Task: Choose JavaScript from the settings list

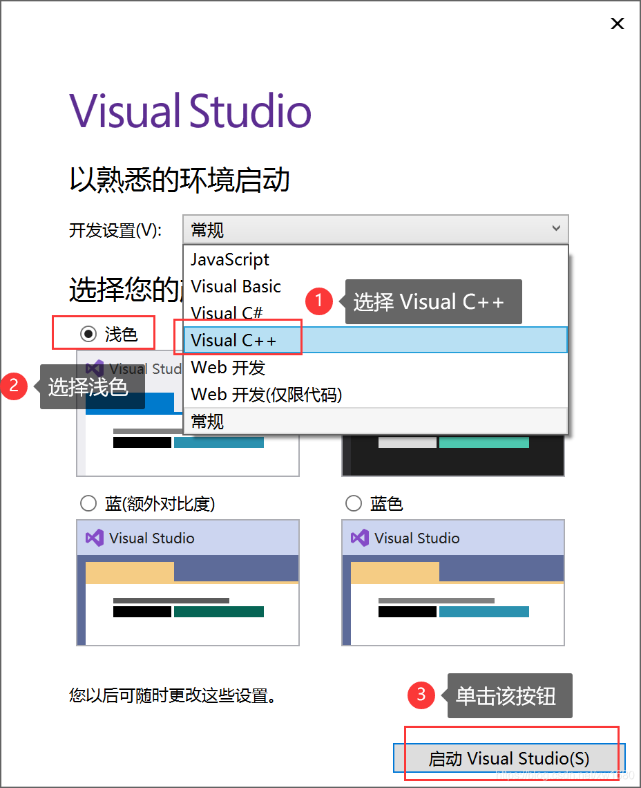Action: click(375, 259)
